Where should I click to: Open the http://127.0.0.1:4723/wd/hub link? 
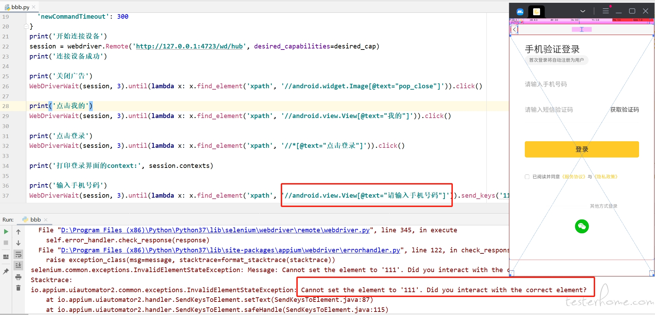coord(189,46)
